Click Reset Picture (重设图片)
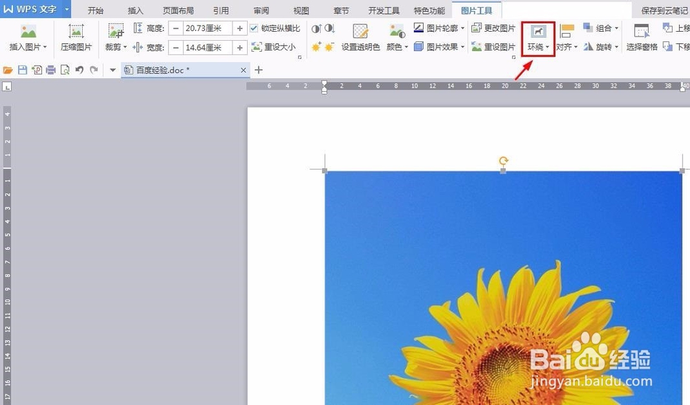This screenshot has width=690, height=405. tap(493, 47)
